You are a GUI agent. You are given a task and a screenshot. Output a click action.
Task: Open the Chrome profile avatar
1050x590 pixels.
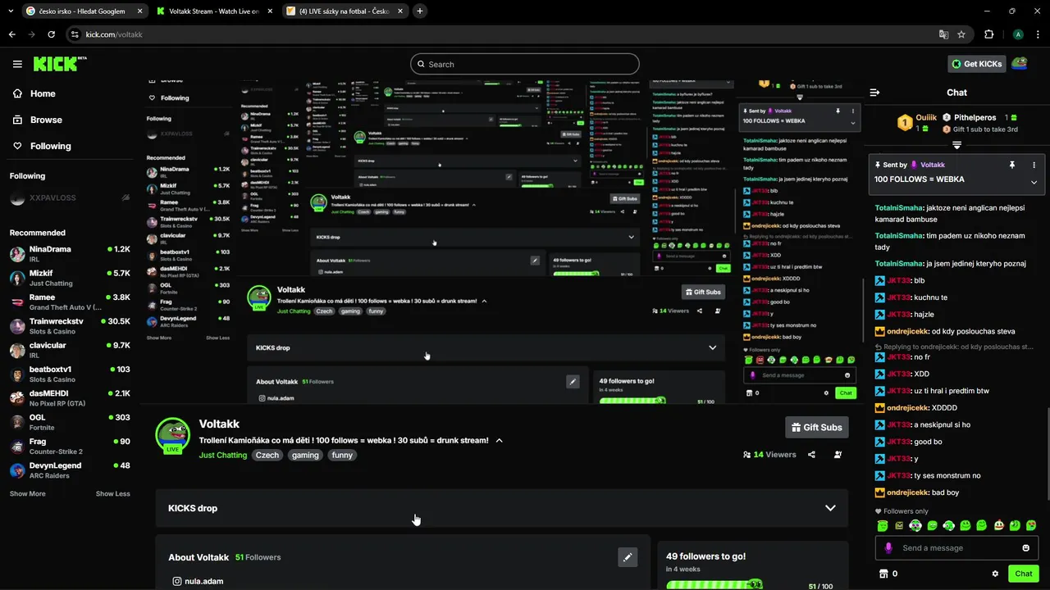(1018, 34)
